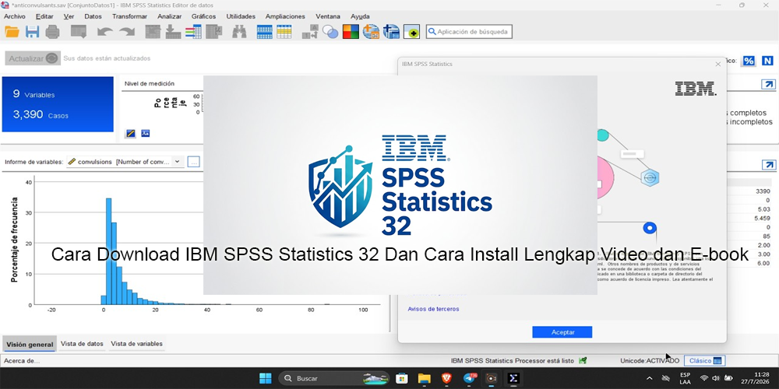Toggle value labels with the colored squares icon

pos(351,32)
